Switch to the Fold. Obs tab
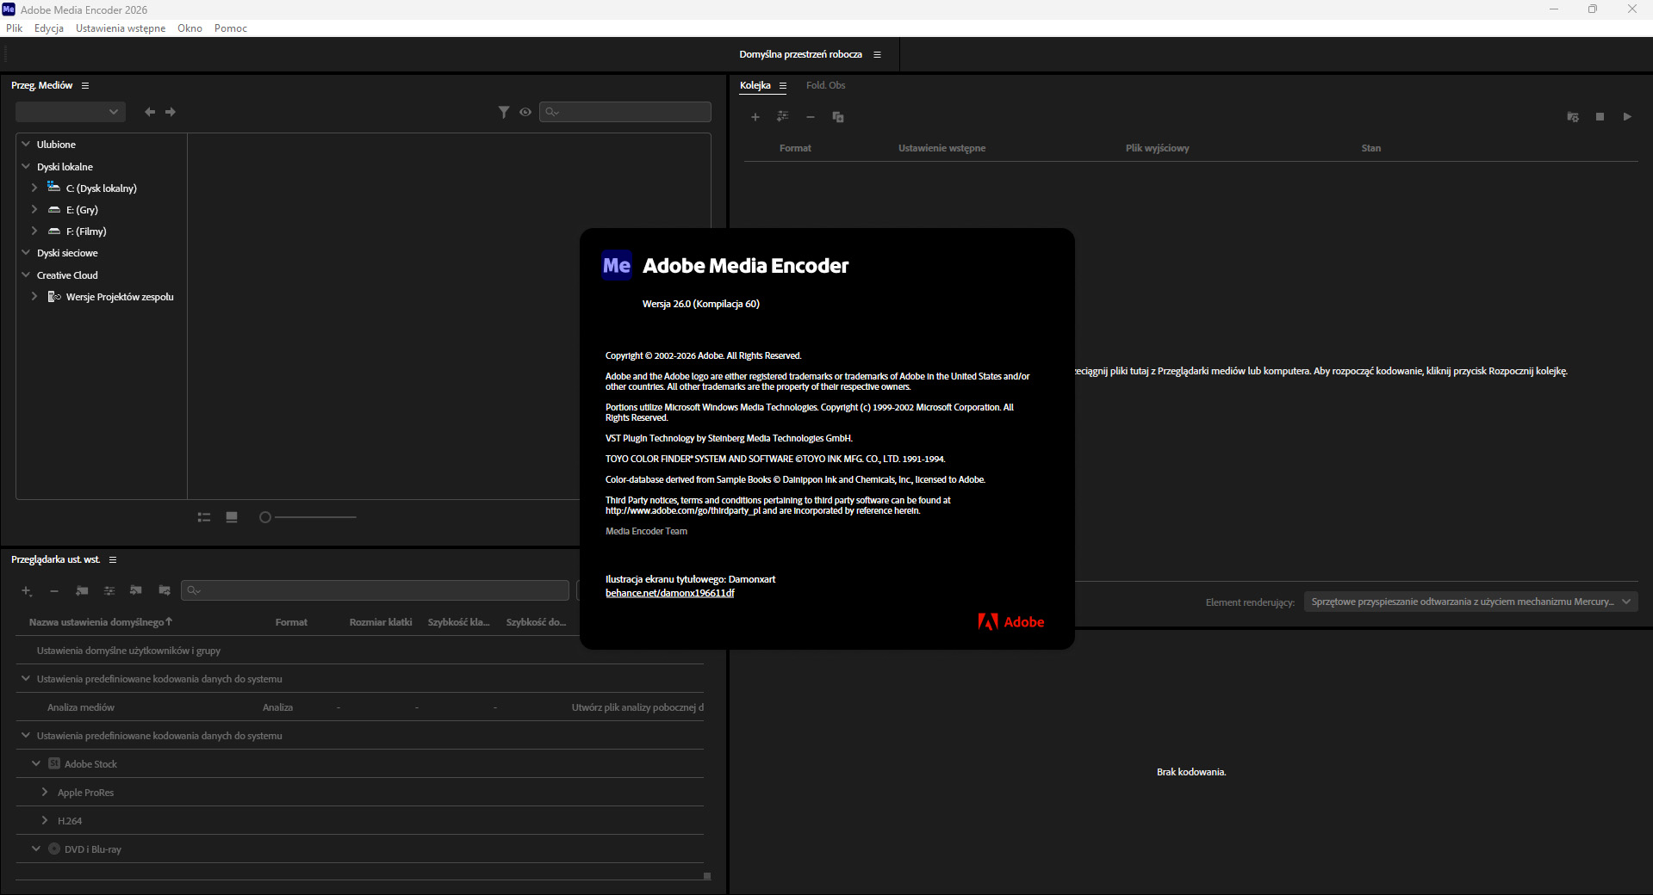This screenshot has height=895, width=1653. 825,85
